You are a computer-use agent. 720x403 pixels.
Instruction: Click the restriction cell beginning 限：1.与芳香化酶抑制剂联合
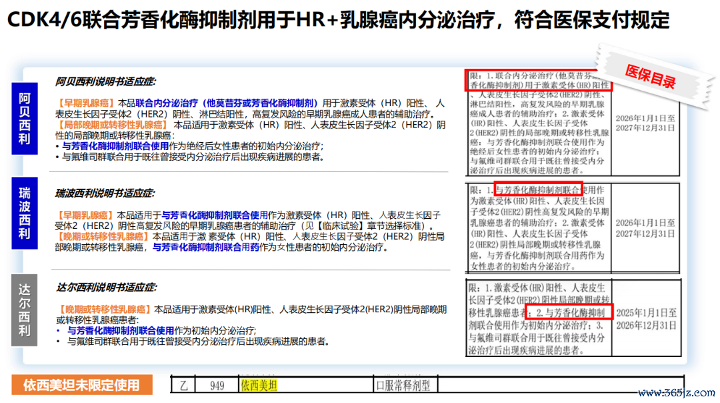(x=539, y=228)
